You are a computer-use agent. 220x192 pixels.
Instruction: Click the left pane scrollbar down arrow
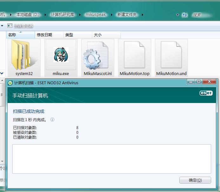2,161
